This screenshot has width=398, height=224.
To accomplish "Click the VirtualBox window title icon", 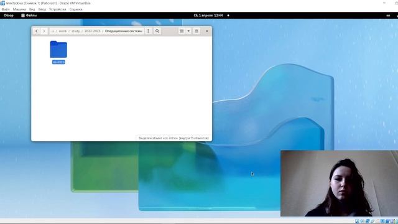I will (2, 3).
